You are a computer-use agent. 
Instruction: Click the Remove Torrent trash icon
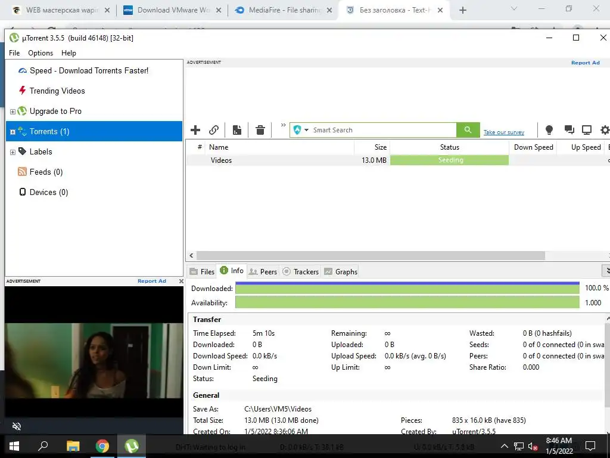(260, 129)
